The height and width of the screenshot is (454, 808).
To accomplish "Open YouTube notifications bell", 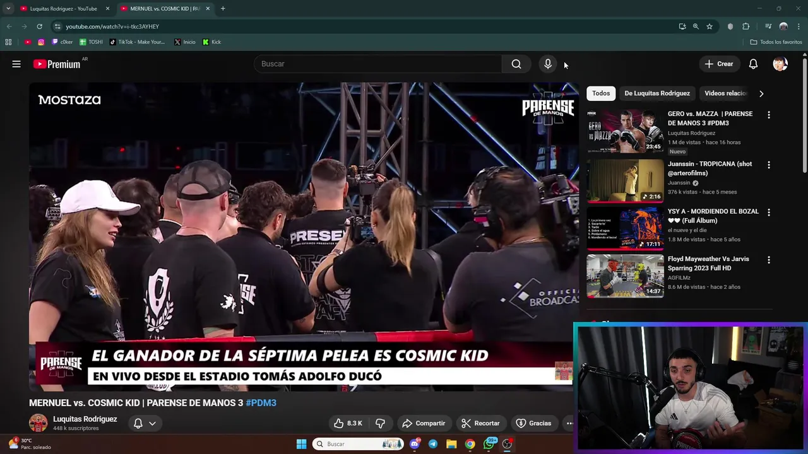I will click(x=753, y=64).
